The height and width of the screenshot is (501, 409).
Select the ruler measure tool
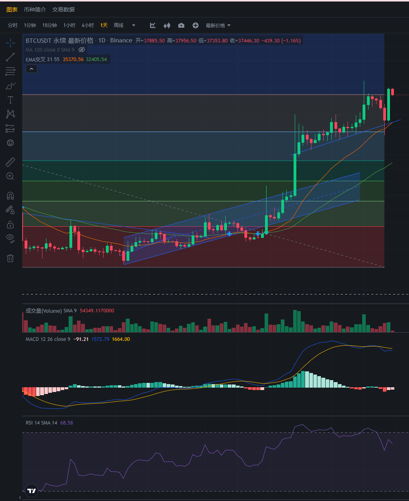click(10, 162)
